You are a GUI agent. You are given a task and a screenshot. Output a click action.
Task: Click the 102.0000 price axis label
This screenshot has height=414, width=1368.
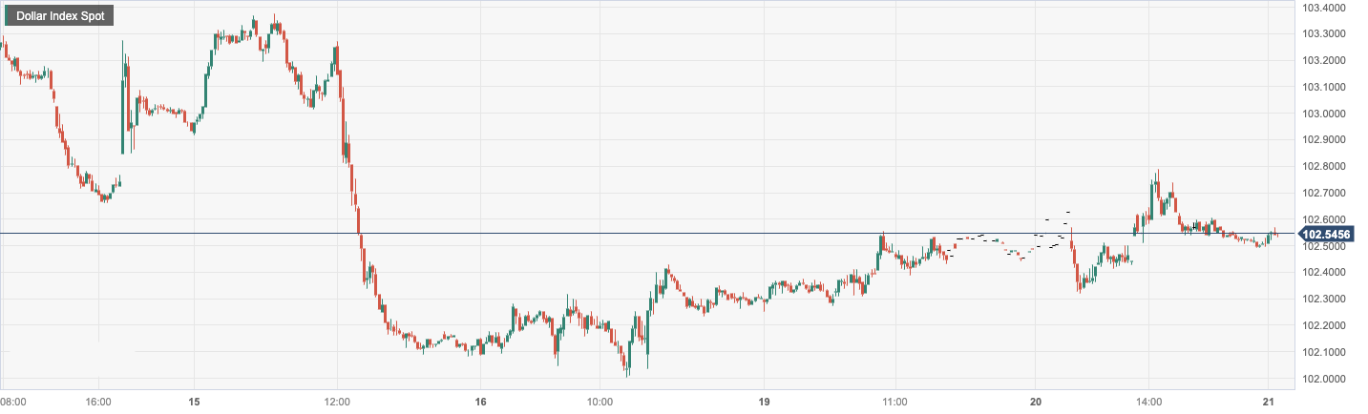coord(1323,379)
